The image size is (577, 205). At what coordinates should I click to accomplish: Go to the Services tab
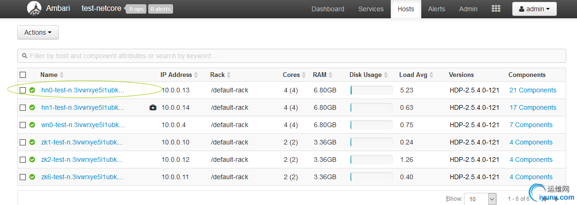click(371, 9)
